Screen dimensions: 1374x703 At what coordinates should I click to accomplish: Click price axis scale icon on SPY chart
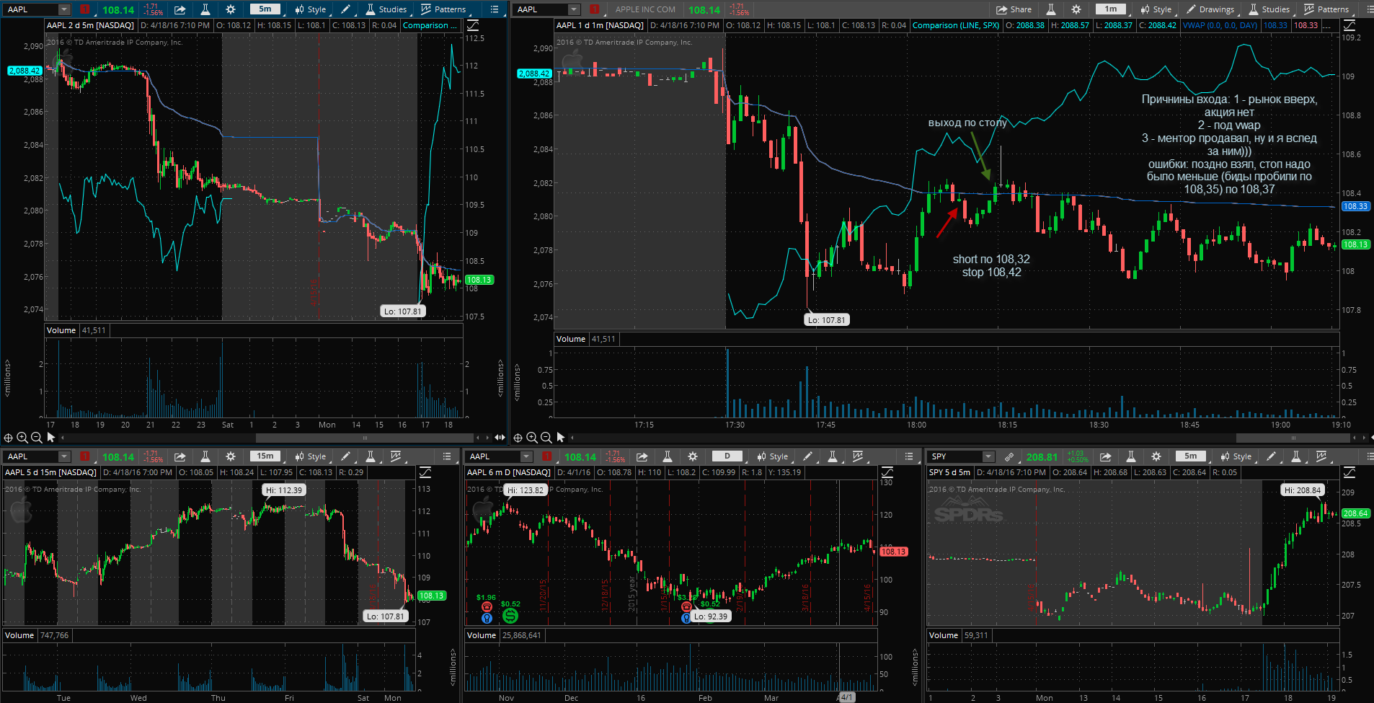click(x=1349, y=472)
